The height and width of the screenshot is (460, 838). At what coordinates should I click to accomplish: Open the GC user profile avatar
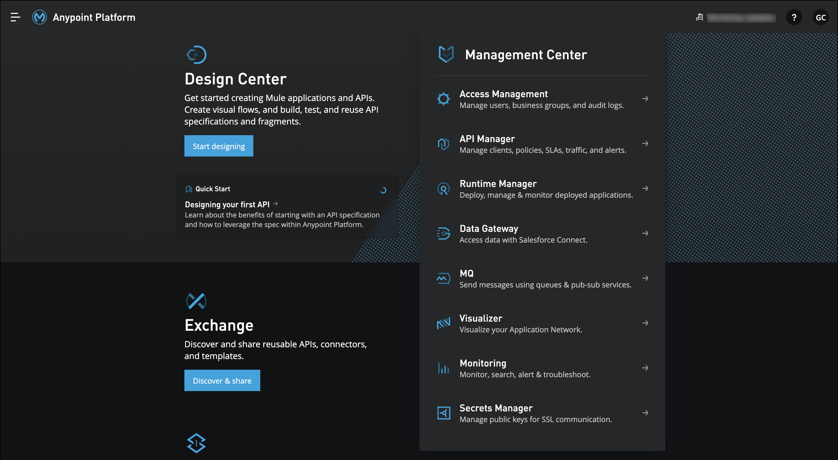820,17
